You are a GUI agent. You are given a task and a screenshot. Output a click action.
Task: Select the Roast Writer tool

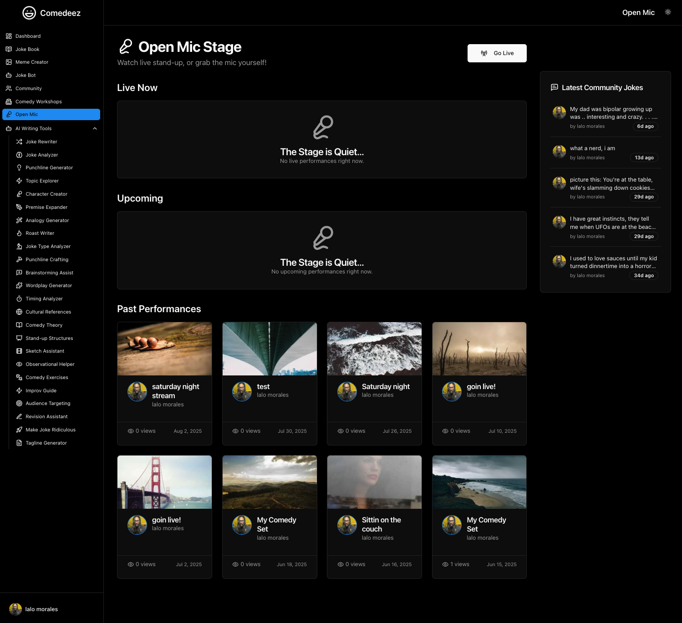(x=40, y=233)
